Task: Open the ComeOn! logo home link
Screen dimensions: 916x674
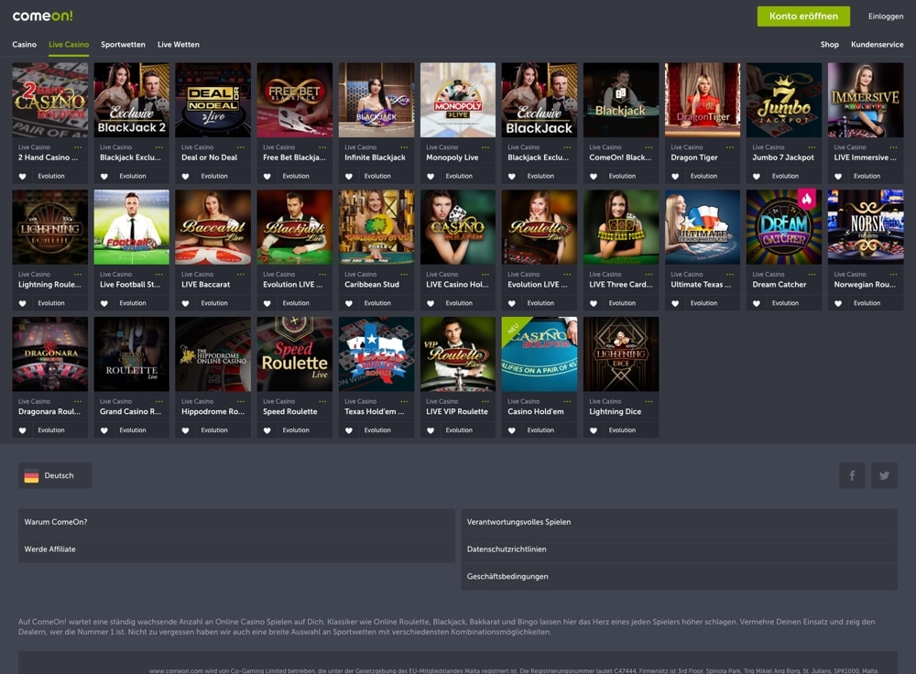Action: tap(43, 16)
